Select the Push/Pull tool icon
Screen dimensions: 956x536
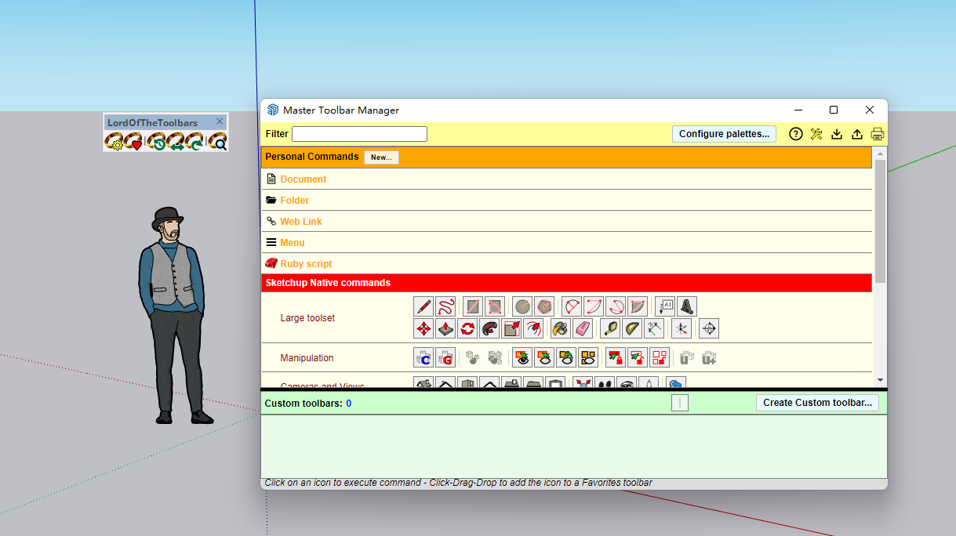pos(445,328)
